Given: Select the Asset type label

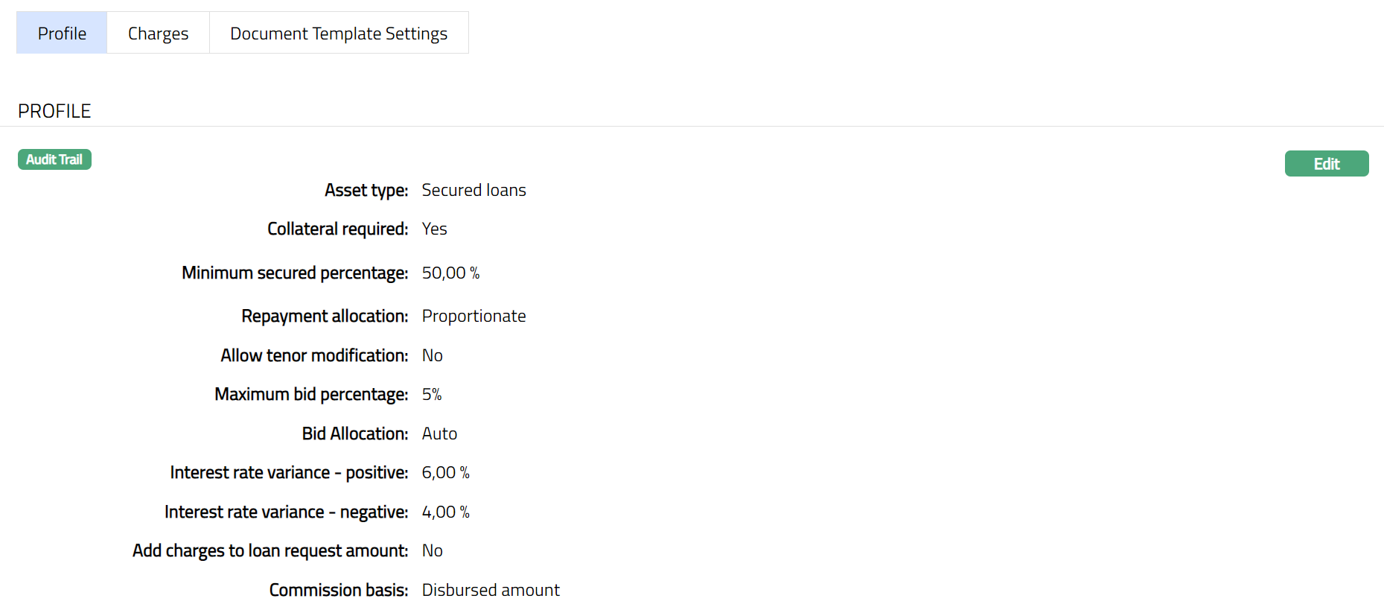Looking at the screenshot, I should pos(366,191).
